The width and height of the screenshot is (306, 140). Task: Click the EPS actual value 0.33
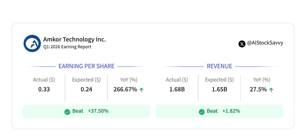coord(44,89)
